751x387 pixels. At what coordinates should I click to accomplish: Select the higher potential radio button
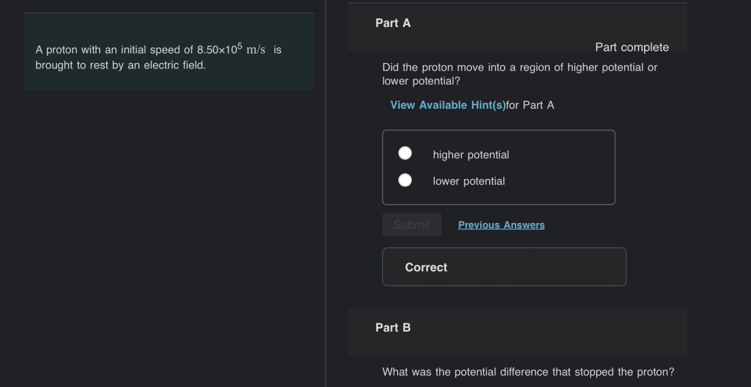(404, 153)
